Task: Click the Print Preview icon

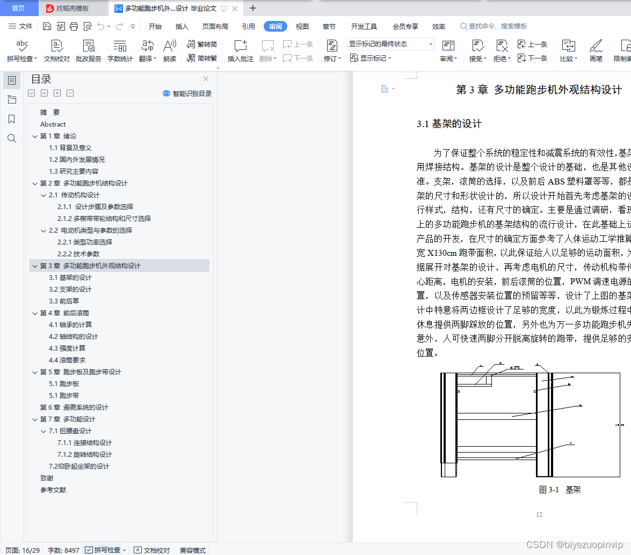Action: tap(88, 26)
